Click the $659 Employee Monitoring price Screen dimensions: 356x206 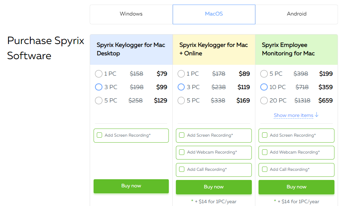(x=326, y=100)
